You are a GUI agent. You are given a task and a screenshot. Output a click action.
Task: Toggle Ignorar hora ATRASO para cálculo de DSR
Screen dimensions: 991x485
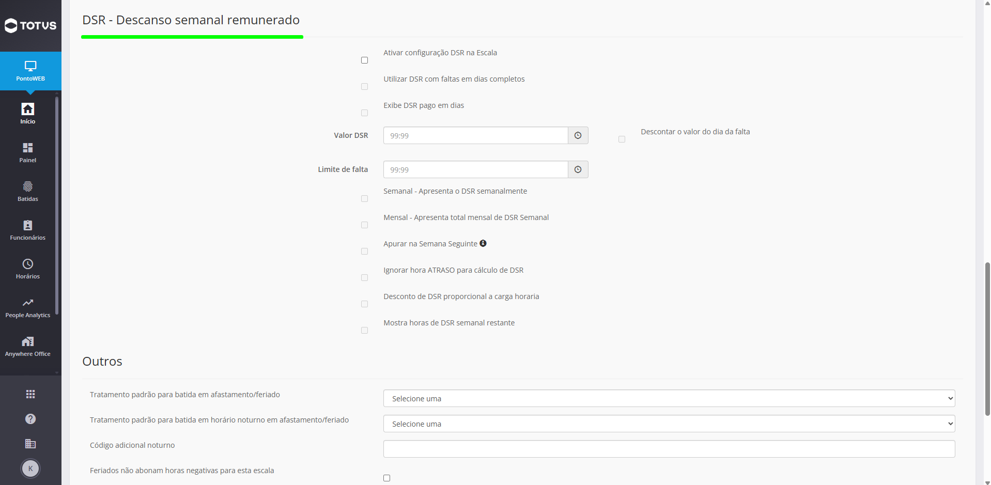[365, 278]
